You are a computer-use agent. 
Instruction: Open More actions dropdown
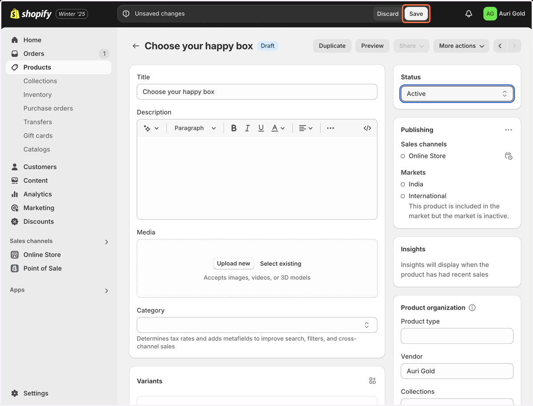(461, 46)
